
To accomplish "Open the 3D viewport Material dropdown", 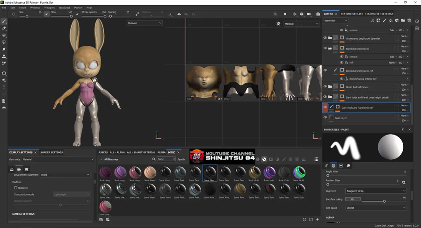I will (x=145, y=23).
